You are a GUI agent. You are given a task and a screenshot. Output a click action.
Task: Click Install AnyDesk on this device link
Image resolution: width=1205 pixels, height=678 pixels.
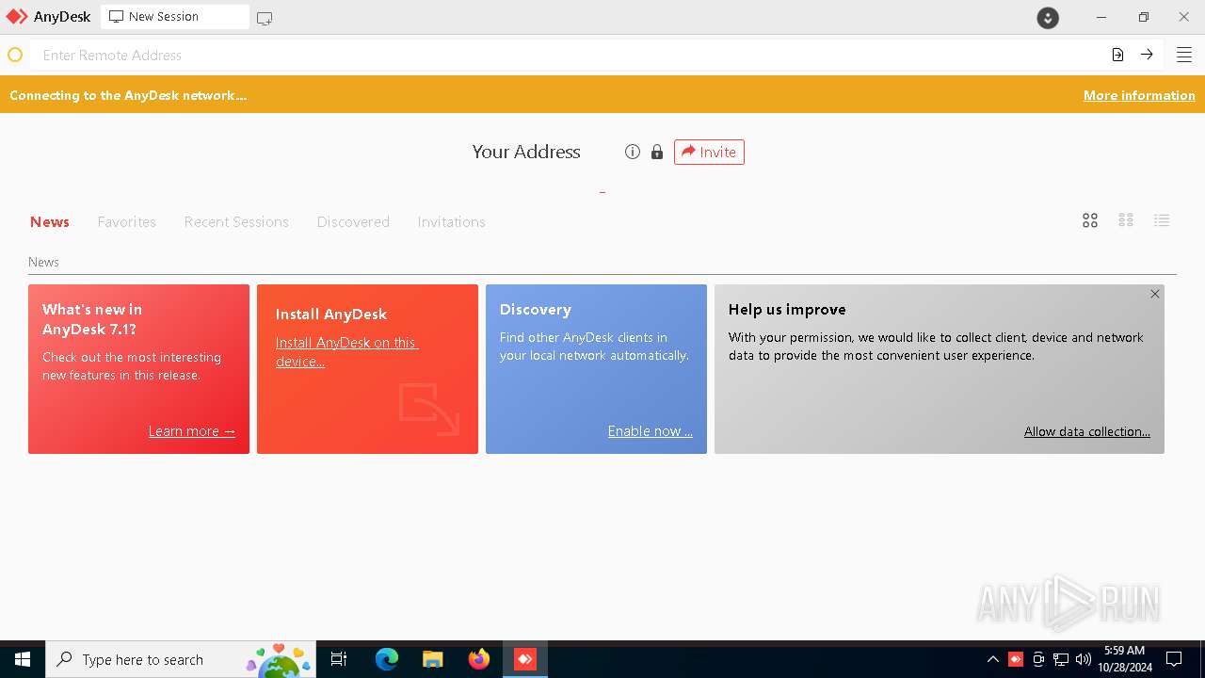(346, 352)
